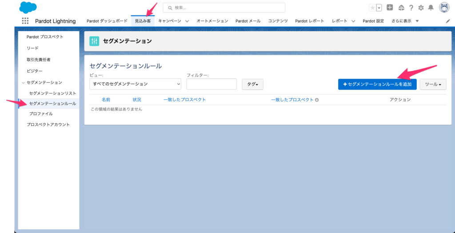This screenshot has height=233, width=455.
Task: Open the Pardot ダッシュボード tab
Action: 107,21
